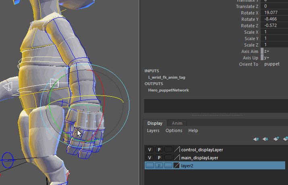The image size is (288, 185).
Task: Open color swatch of control_displayLayer
Action: pos(177,150)
